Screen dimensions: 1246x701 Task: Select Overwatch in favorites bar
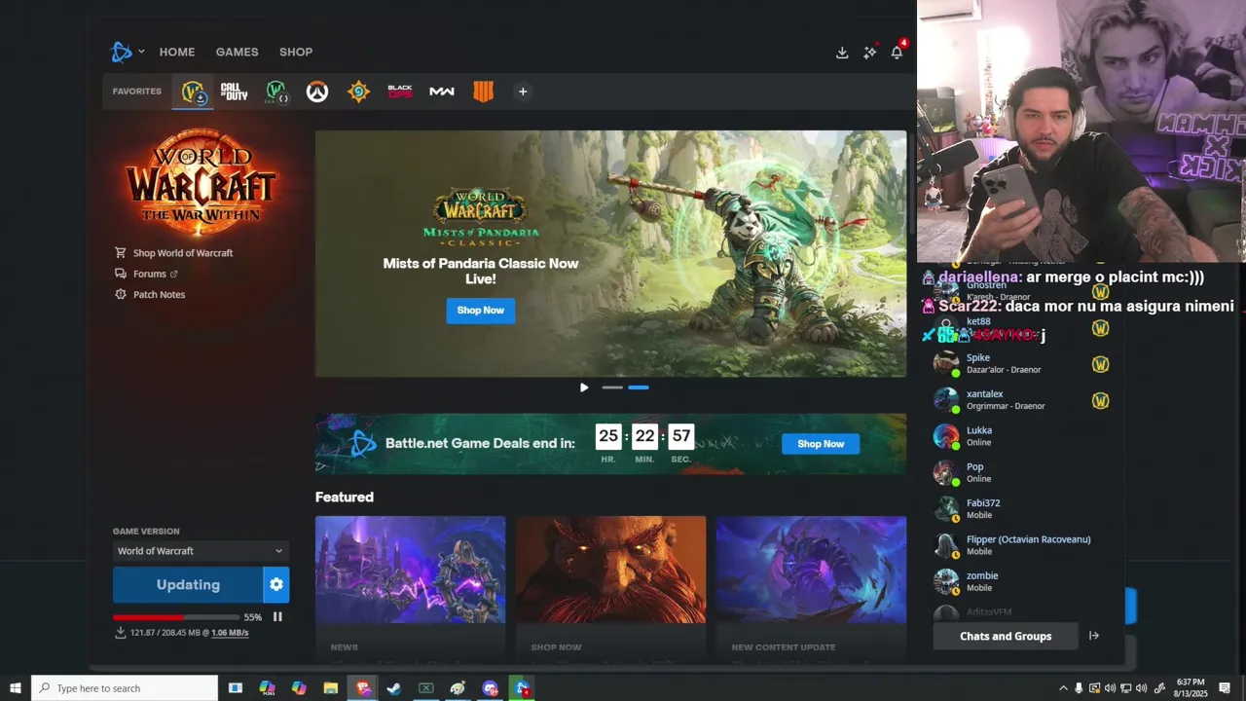click(x=317, y=92)
